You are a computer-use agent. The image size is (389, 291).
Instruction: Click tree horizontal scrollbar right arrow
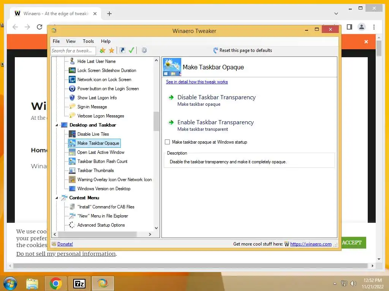pyautogui.click(x=150, y=234)
